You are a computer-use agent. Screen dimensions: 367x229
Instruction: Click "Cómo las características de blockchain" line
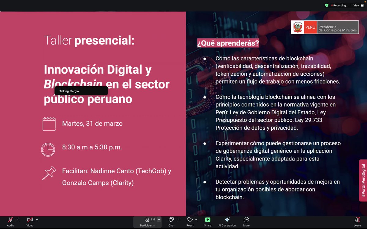point(264,58)
